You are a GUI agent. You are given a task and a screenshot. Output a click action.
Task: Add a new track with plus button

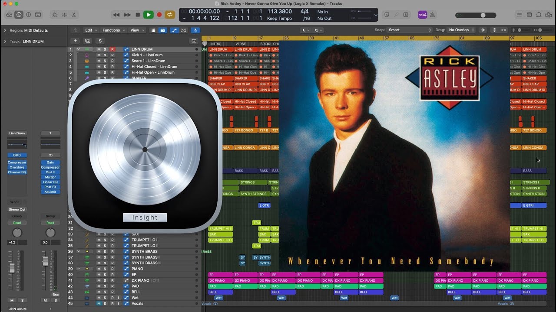(75, 41)
